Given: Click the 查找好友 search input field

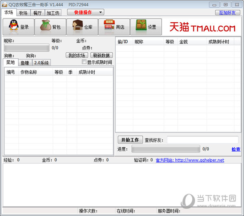Looking at the screenshot, I should tap(203, 140).
